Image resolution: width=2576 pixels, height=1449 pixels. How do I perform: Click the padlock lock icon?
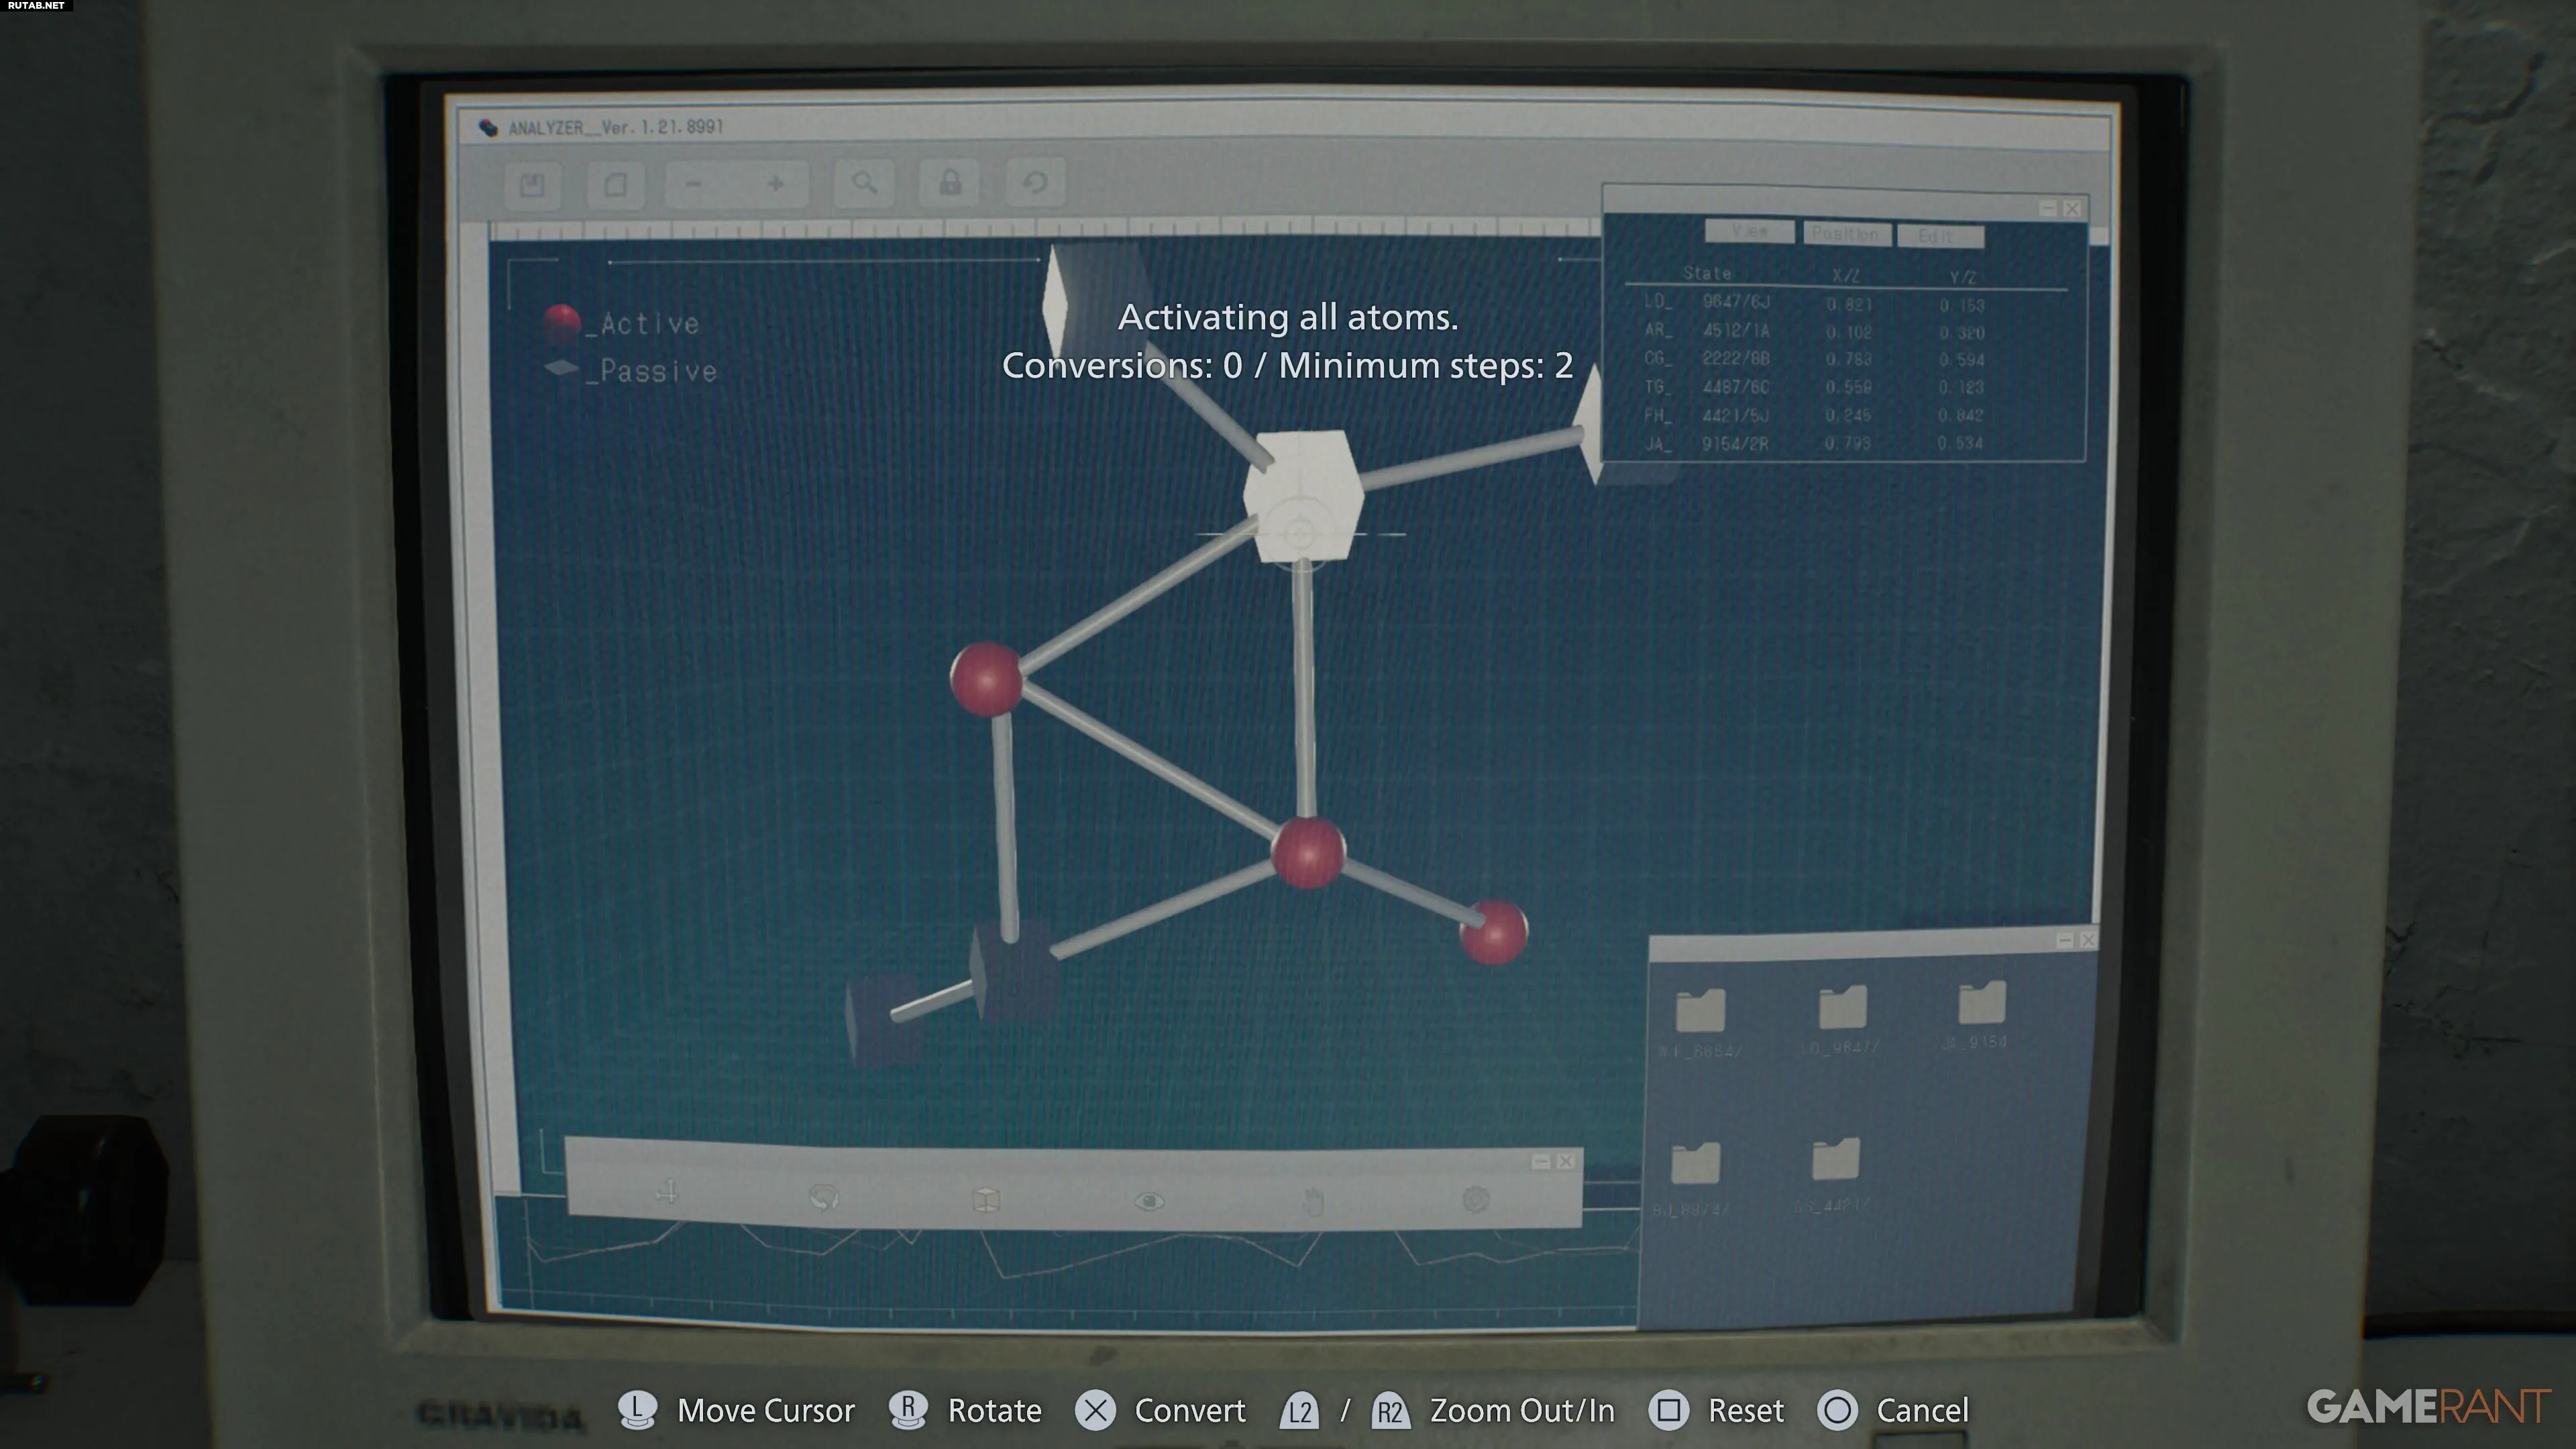pyautogui.click(x=950, y=182)
